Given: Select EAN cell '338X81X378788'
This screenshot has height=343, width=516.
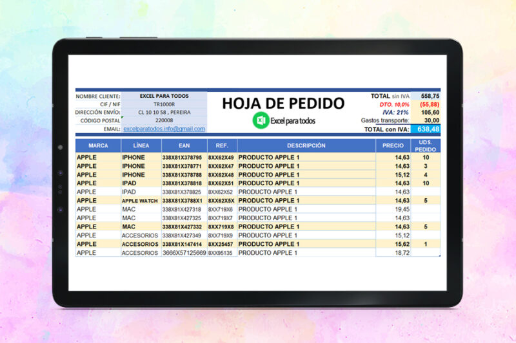Looking at the screenshot, I should (x=184, y=174).
